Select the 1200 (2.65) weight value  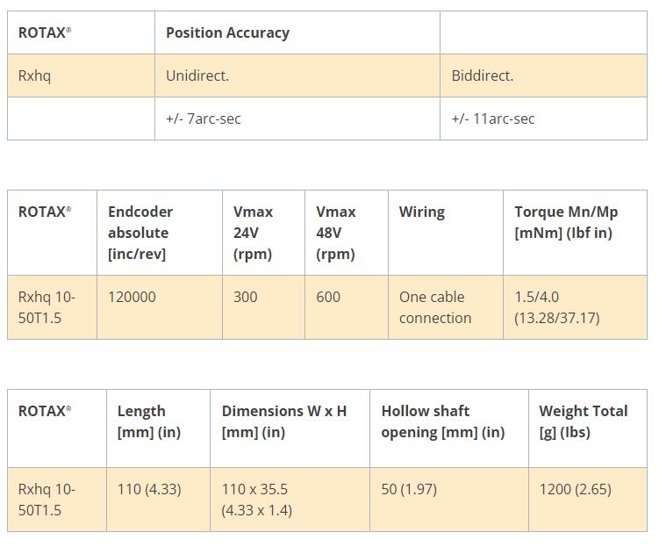pyautogui.click(x=575, y=489)
